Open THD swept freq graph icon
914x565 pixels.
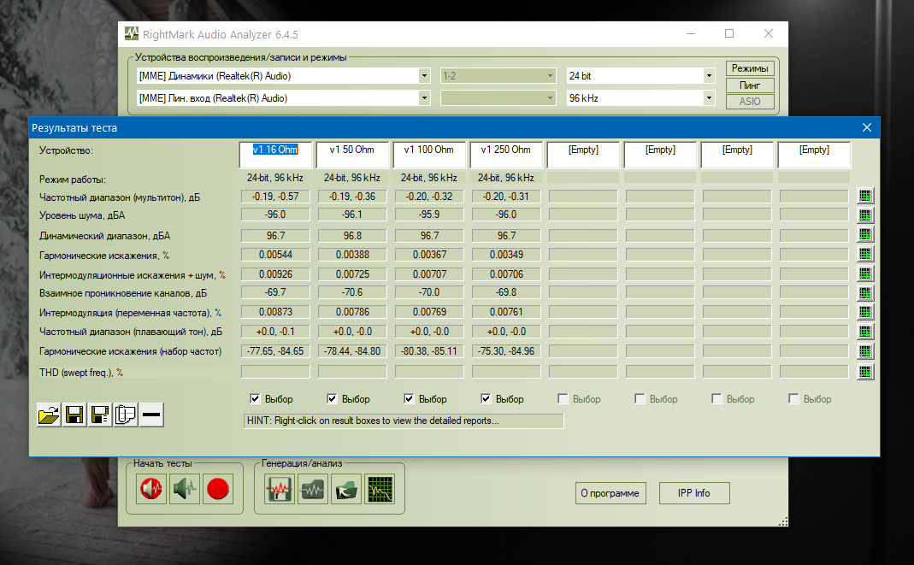pos(865,371)
